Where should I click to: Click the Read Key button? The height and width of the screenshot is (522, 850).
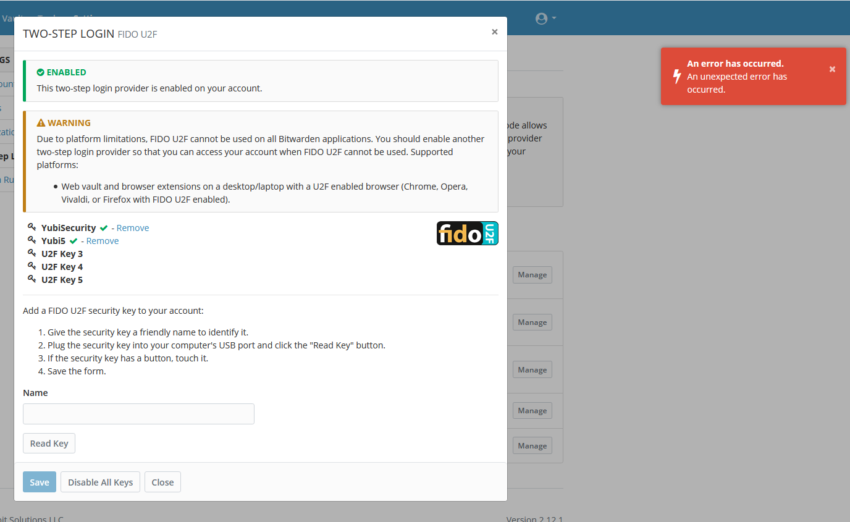click(49, 444)
